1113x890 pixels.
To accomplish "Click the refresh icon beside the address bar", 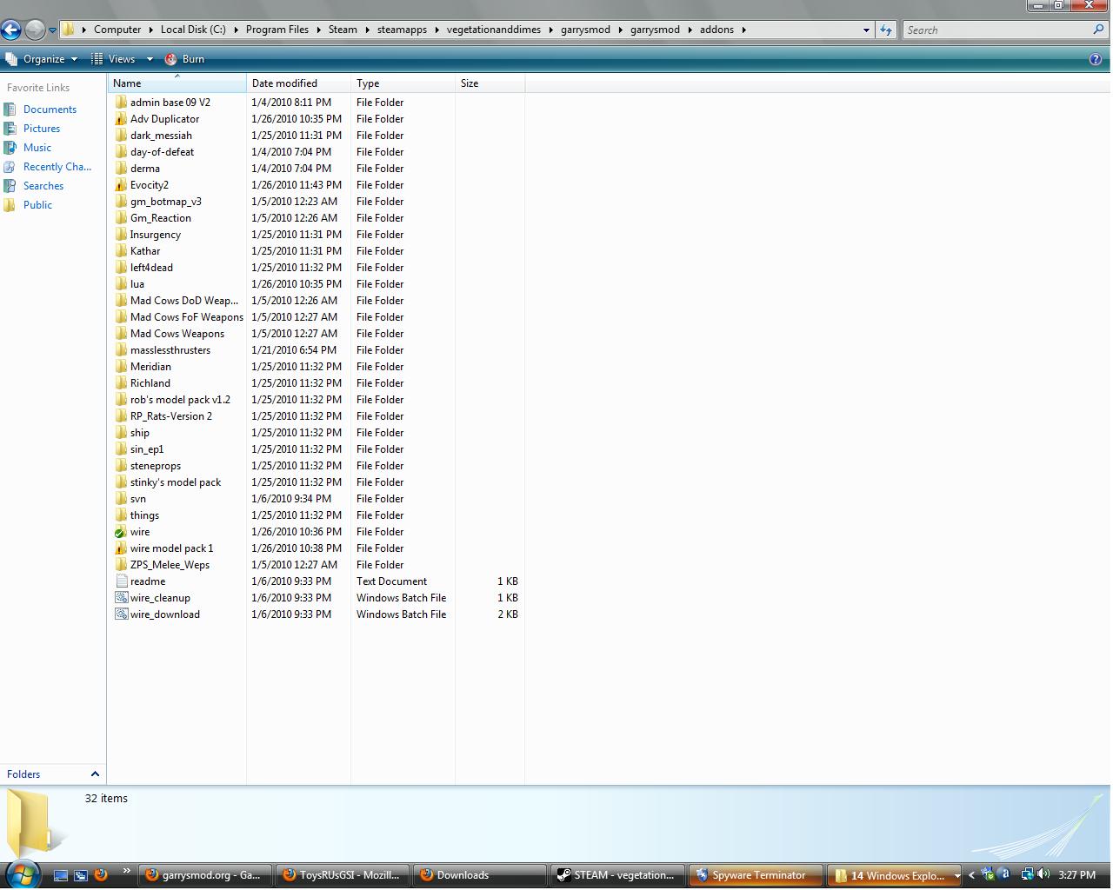I will (885, 29).
